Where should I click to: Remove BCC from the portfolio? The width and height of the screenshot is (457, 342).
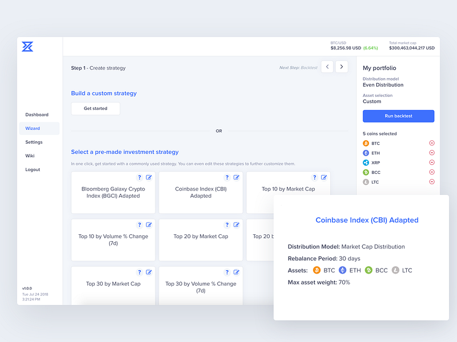coord(432,172)
